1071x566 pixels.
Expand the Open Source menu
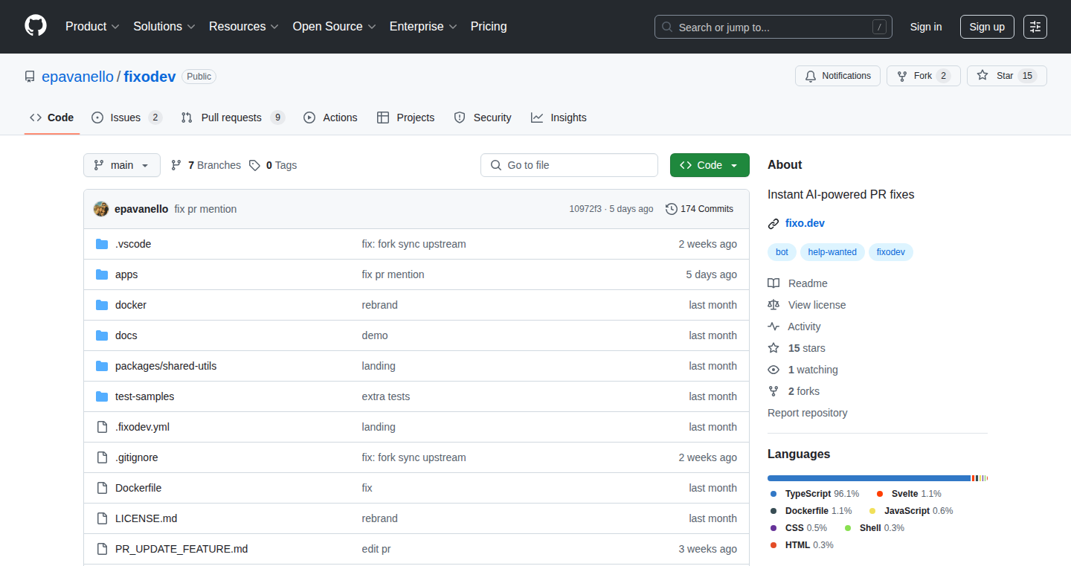coord(335,26)
